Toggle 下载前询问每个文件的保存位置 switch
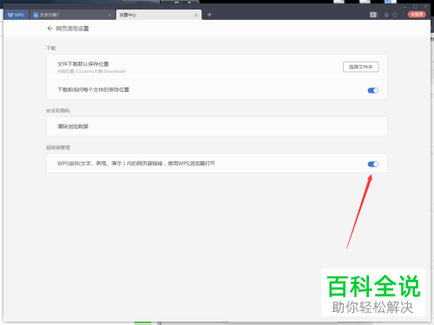The width and height of the screenshot is (434, 325). tap(373, 90)
